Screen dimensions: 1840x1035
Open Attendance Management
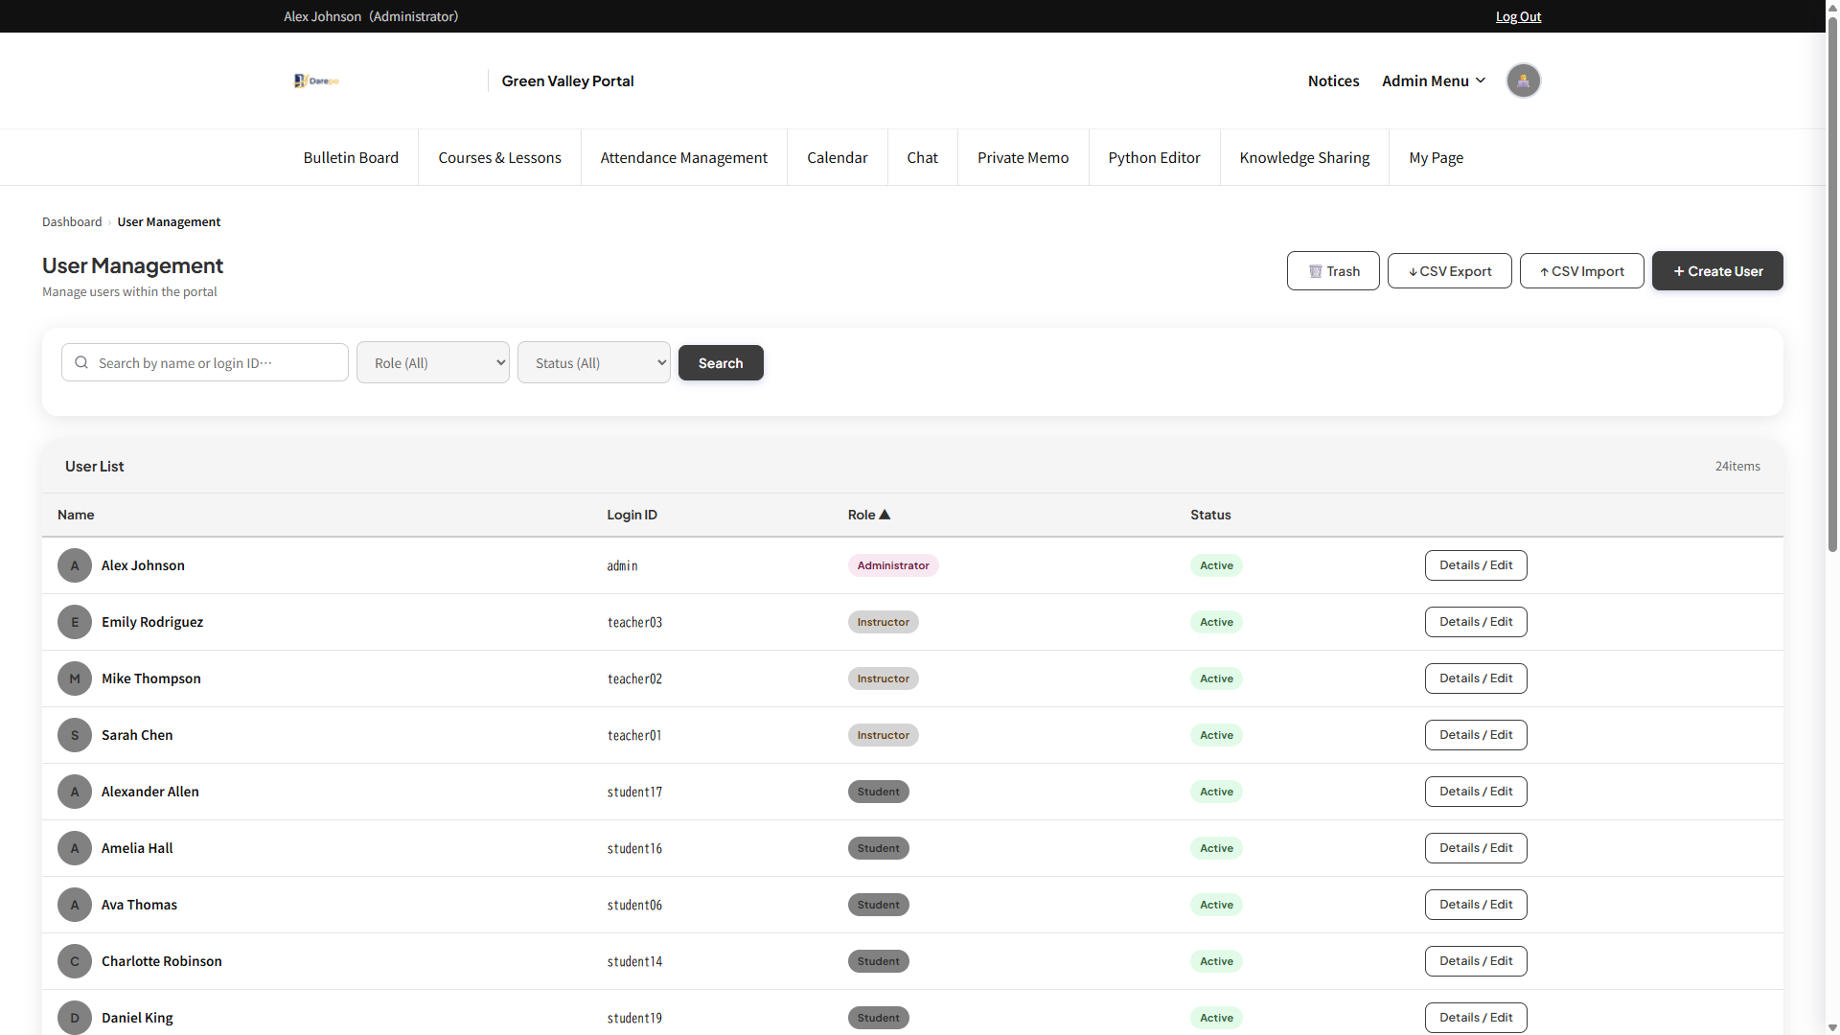684,157
